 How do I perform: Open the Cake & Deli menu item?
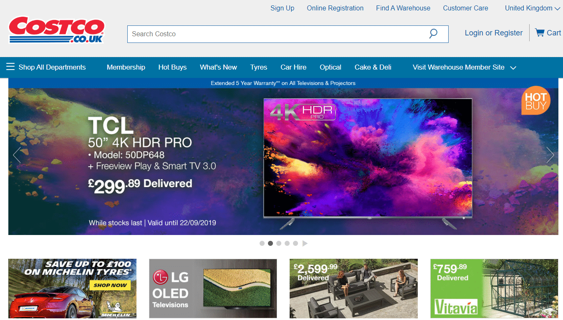click(373, 67)
